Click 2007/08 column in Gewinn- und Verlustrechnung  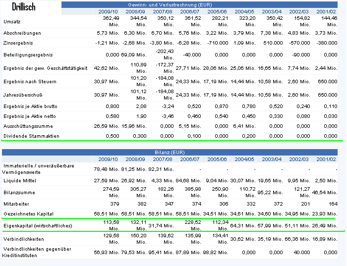tap(163, 11)
